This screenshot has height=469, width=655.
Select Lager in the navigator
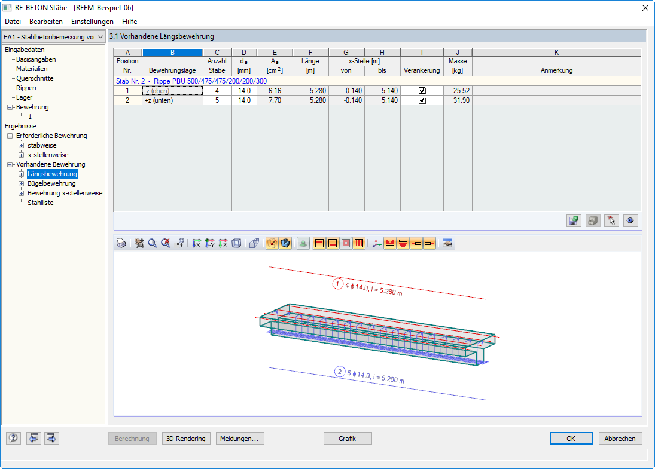click(x=25, y=97)
